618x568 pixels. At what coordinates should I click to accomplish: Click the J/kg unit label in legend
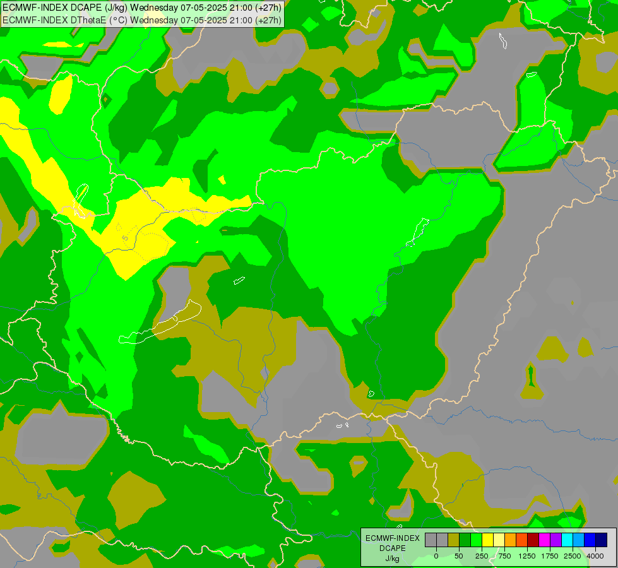[x=392, y=559]
